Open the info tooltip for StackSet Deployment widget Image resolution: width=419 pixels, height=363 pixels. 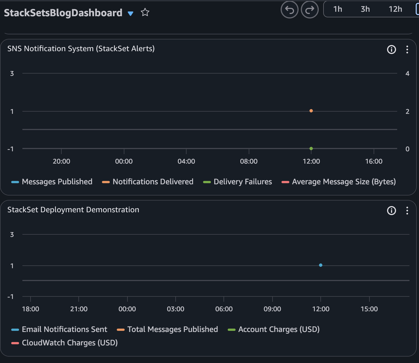[x=391, y=211]
